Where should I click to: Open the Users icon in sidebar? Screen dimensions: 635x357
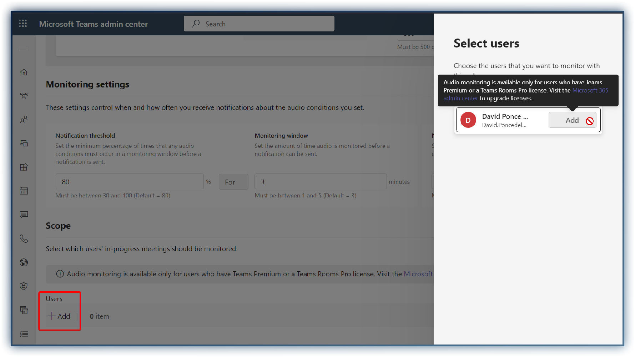(x=24, y=120)
